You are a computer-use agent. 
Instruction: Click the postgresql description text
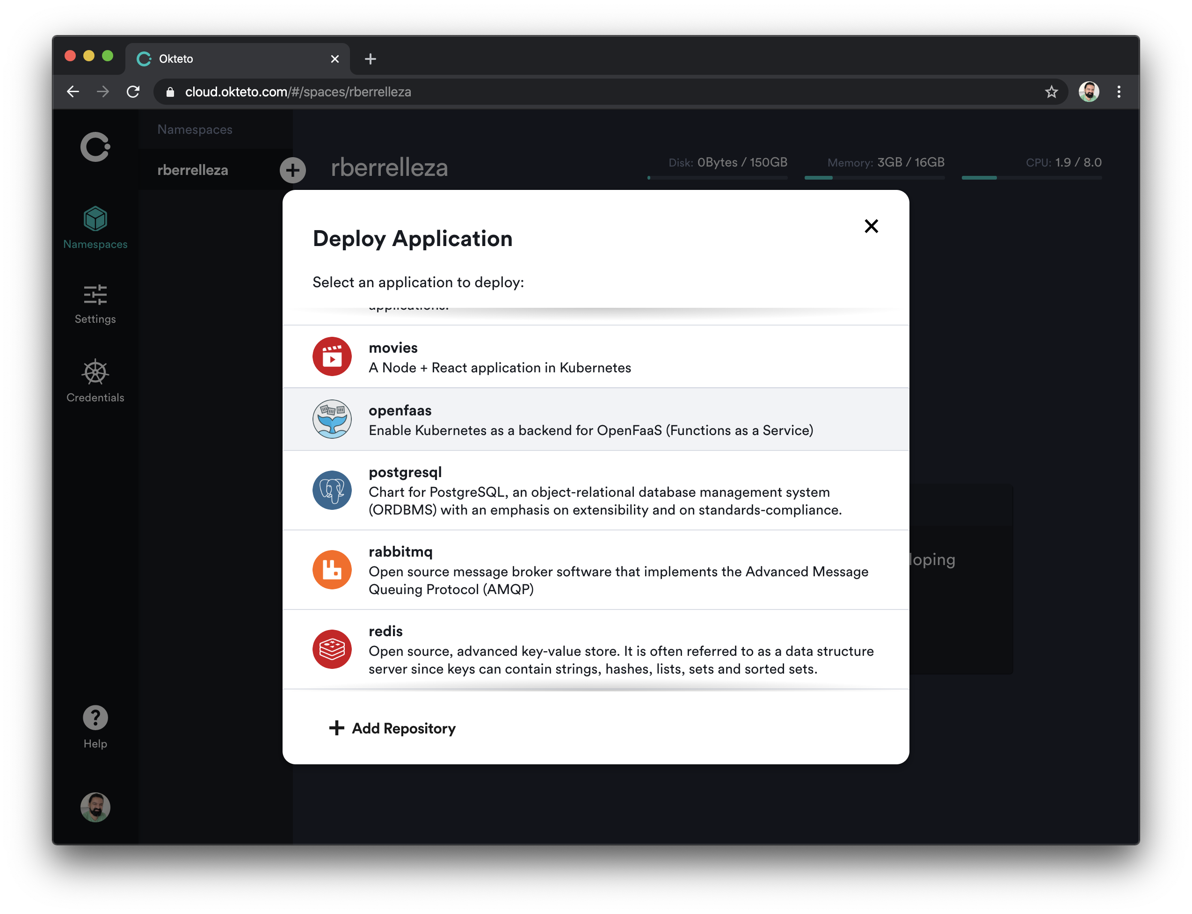click(605, 501)
